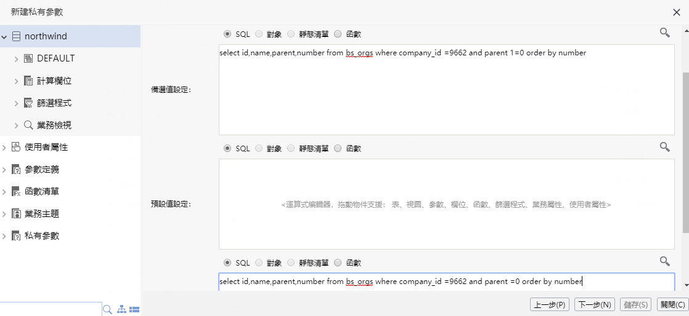The height and width of the screenshot is (316, 689).
Task: Click the 下一步(N) button
Action: click(x=594, y=304)
